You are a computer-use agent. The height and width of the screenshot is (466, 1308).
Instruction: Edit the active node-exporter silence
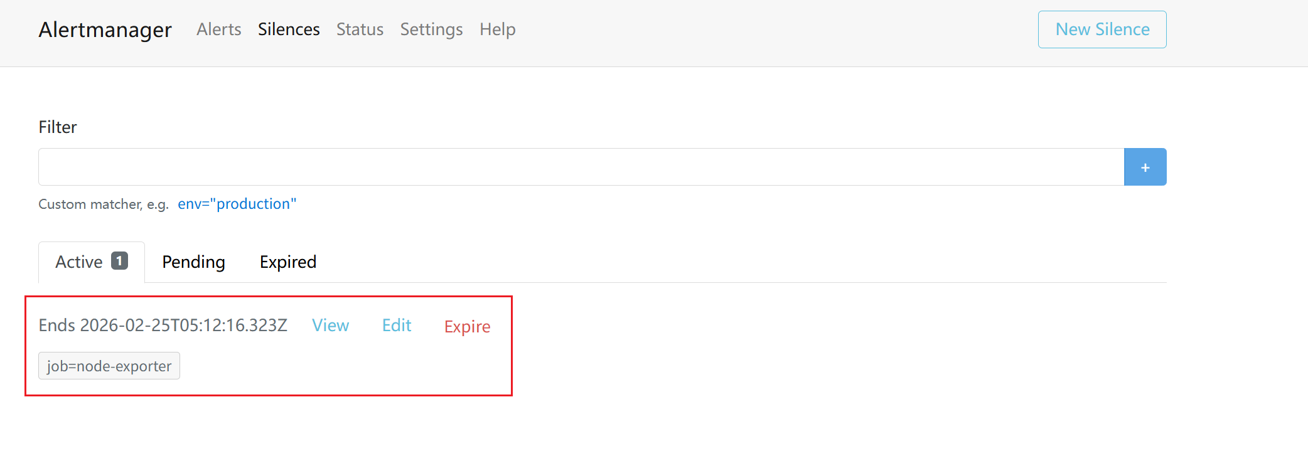[397, 326]
